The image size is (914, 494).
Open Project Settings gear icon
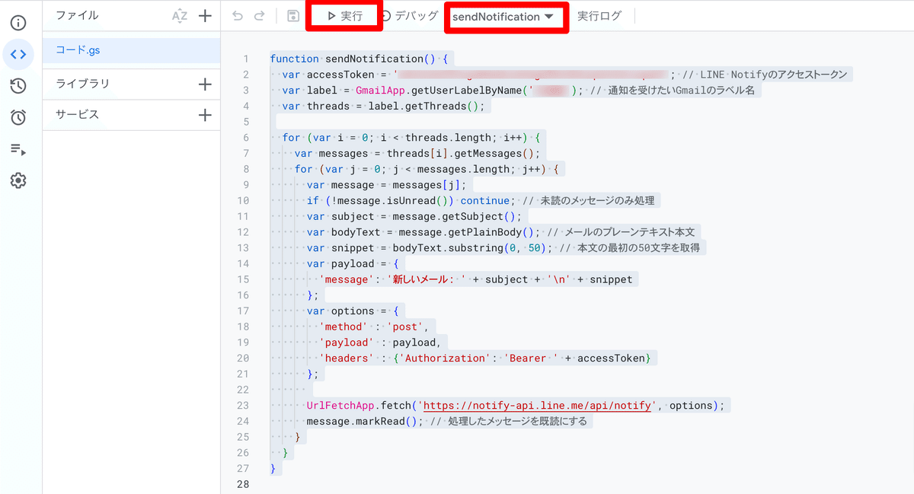coord(18,180)
